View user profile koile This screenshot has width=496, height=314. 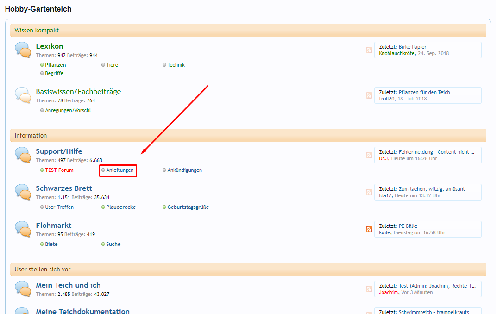[385, 233]
